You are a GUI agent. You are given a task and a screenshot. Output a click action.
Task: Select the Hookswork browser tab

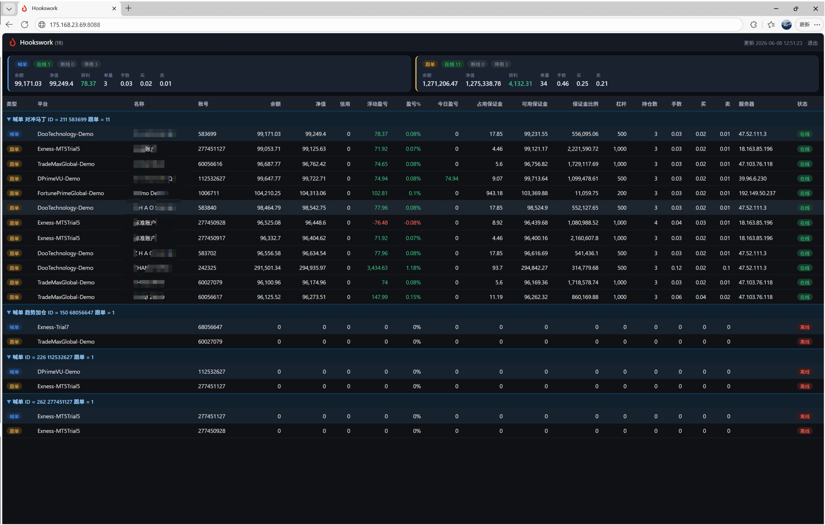pyautogui.click(x=69, y=8)
